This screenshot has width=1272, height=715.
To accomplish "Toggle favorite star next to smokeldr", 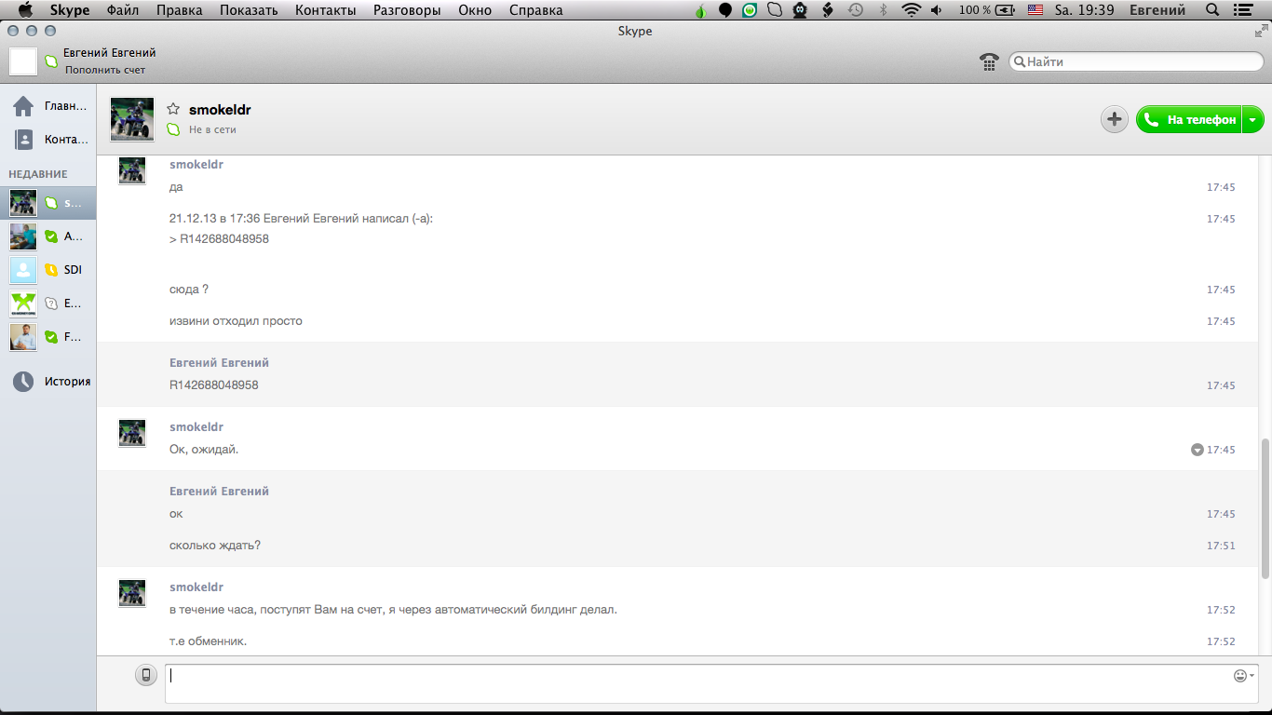I will [173, 110].
